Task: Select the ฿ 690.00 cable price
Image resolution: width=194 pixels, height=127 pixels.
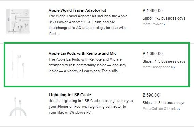Action: pos(151,95)
